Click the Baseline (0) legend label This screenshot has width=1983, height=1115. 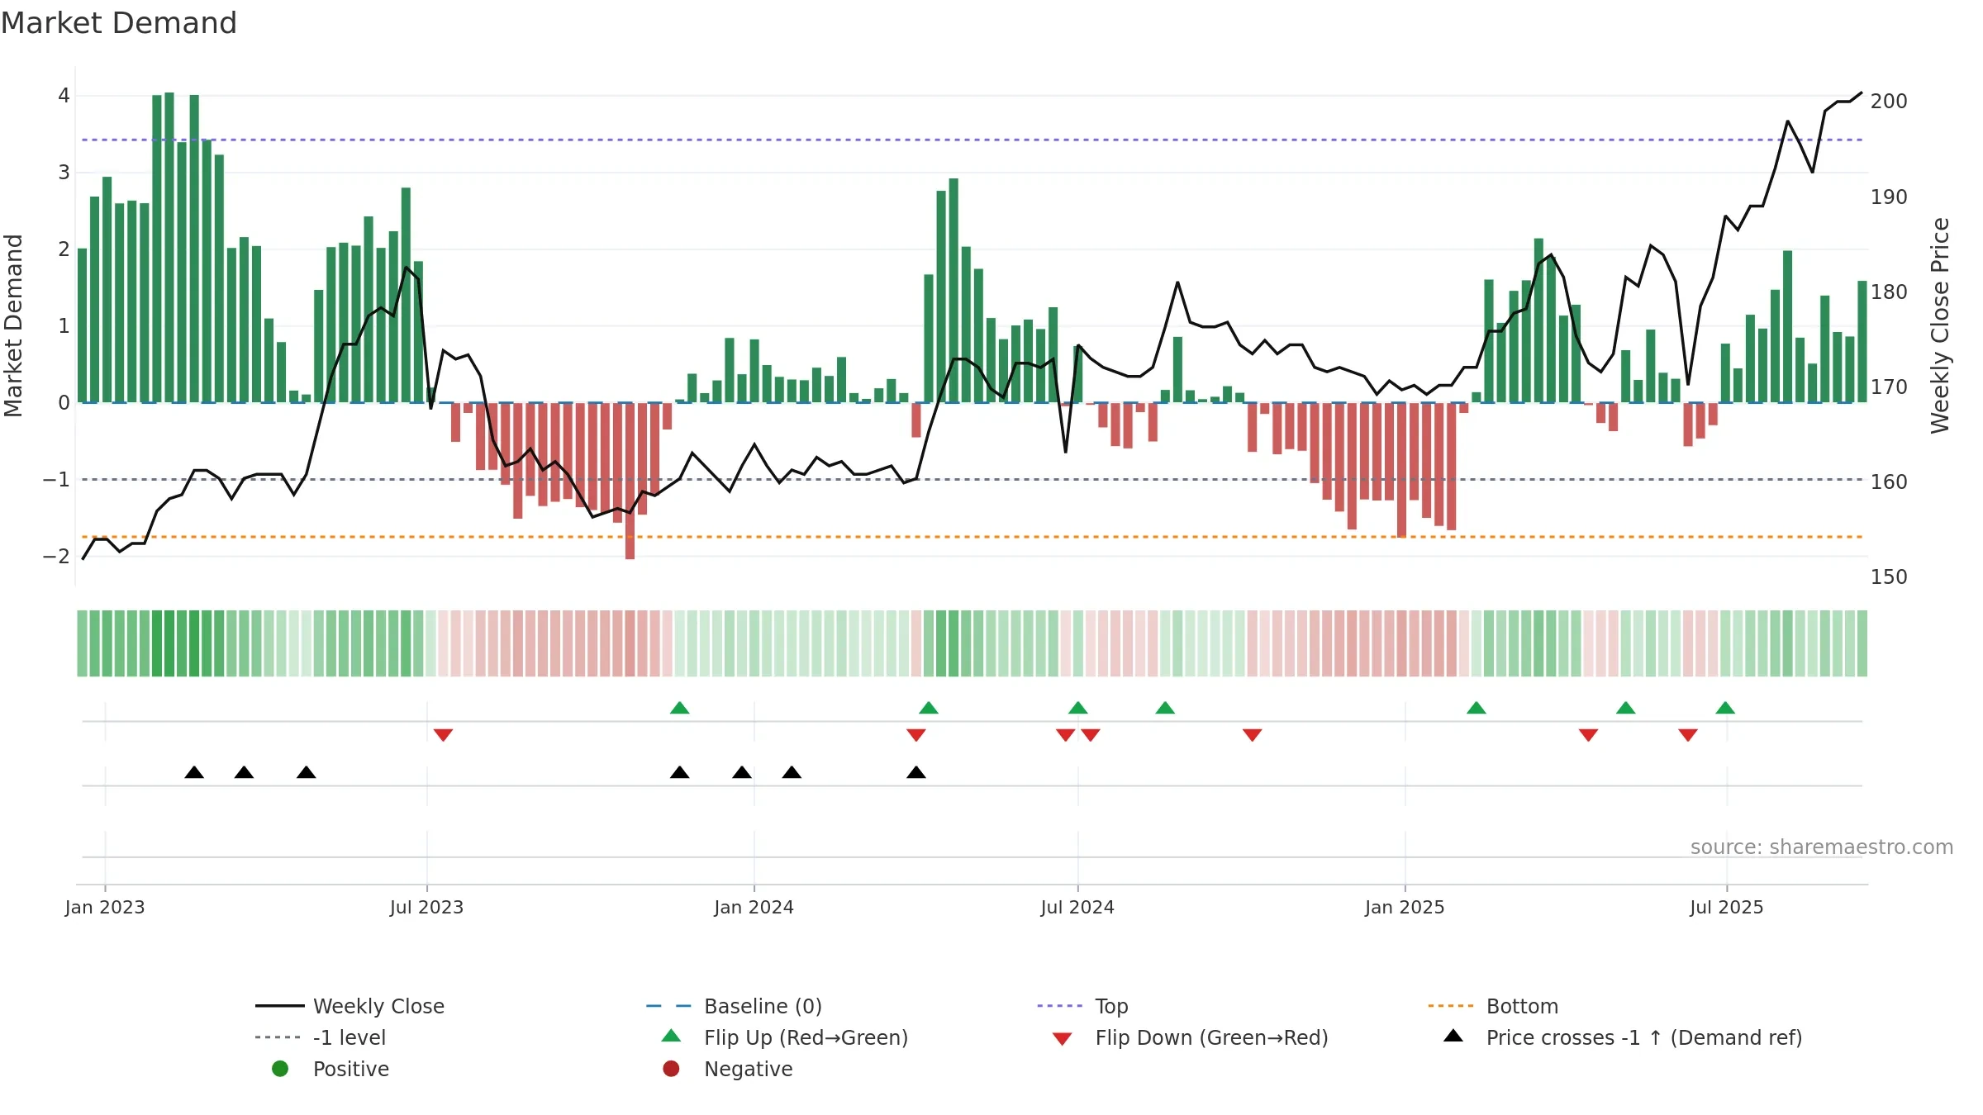coord(763,1007)
